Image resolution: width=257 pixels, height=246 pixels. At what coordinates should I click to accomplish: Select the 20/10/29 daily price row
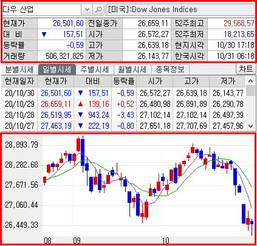[x=123, y=104]
